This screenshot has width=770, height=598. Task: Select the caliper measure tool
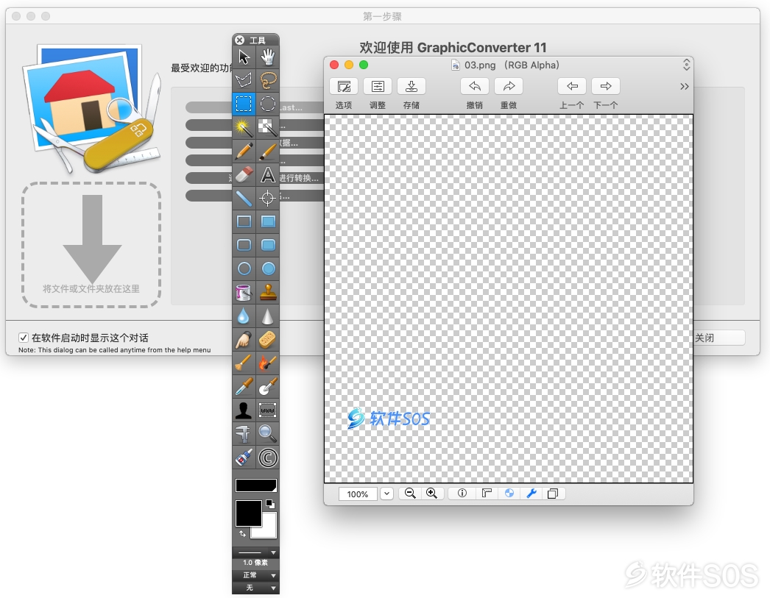click(x=244, y=434)
